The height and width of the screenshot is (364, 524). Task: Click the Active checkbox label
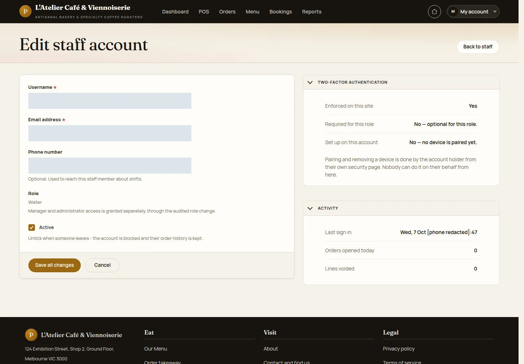point(47,227)
